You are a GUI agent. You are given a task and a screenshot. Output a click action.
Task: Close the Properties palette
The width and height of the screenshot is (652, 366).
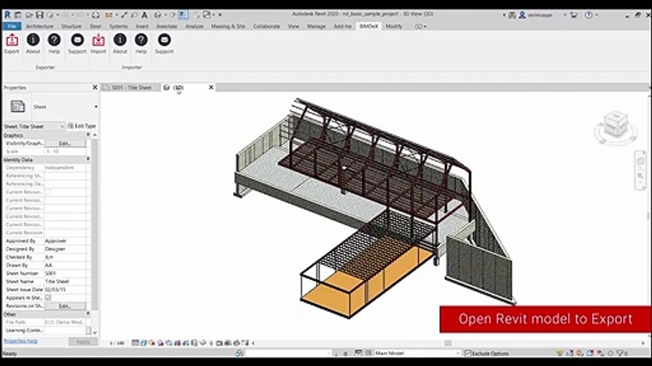click(95, 87)
